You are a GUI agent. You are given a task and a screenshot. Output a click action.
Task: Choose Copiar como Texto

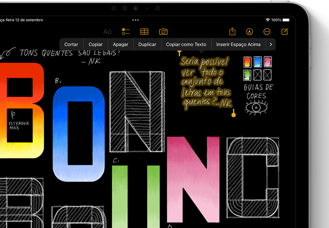[186, 44]
